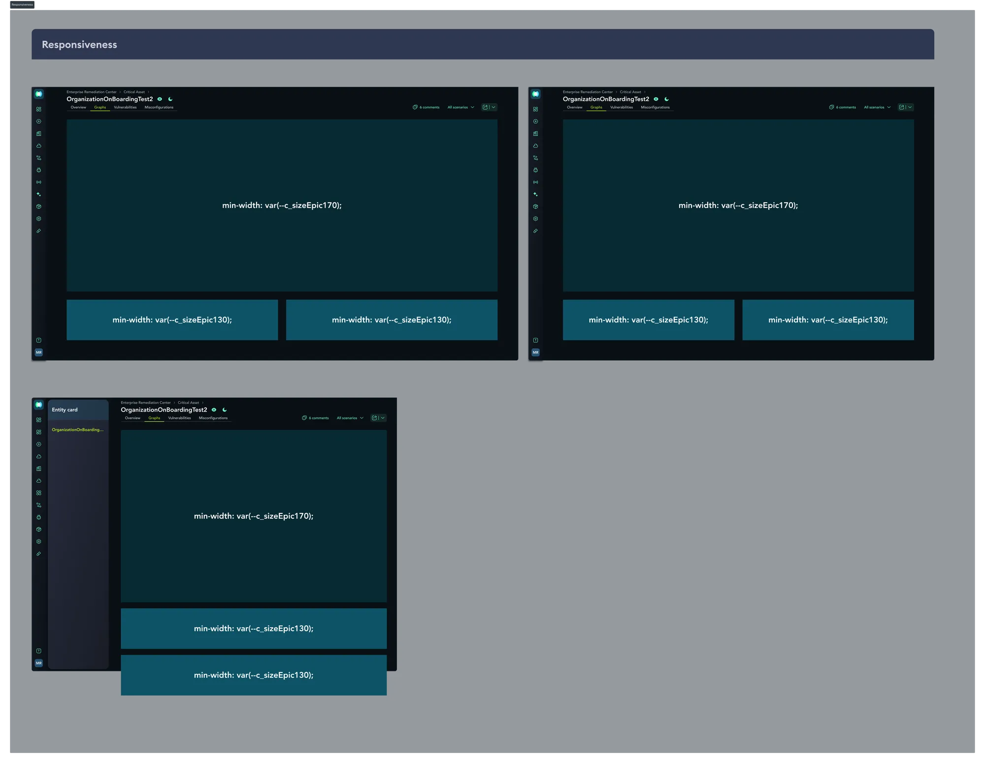Open cube icon in Entity card mockup sidebar
This screenshot has height=763, width=985.
coord(39,530)
